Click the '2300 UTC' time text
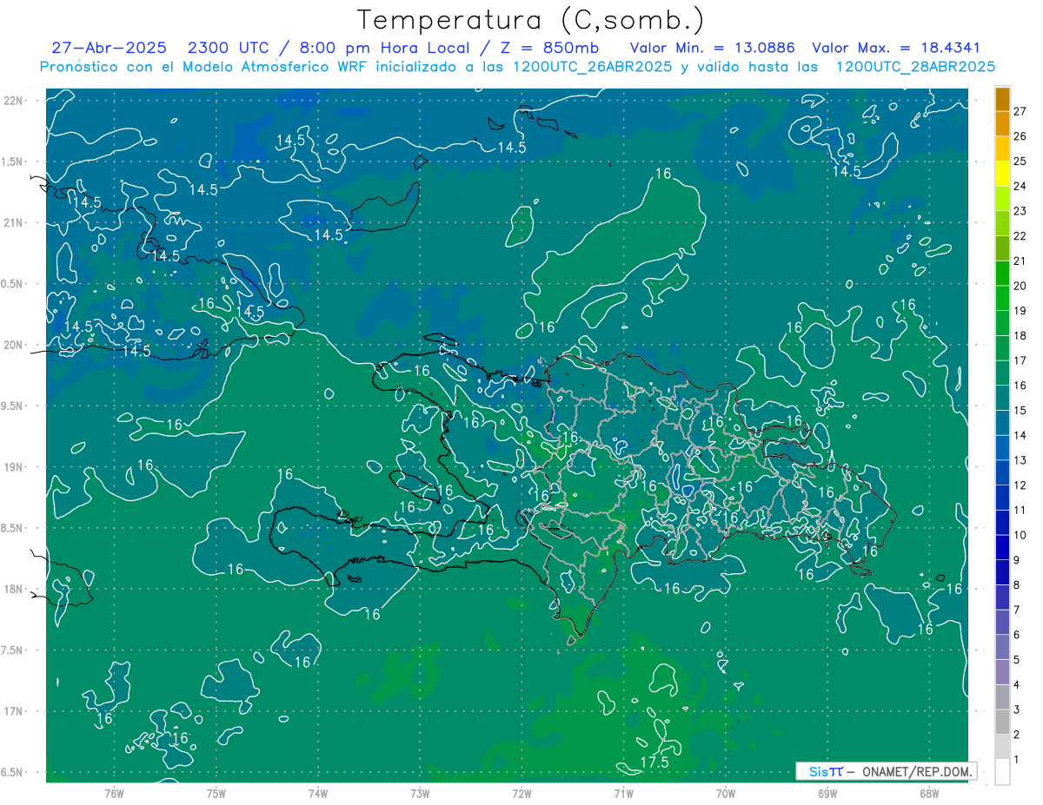Screen dimensions: 1043x805 click(227, 49)
